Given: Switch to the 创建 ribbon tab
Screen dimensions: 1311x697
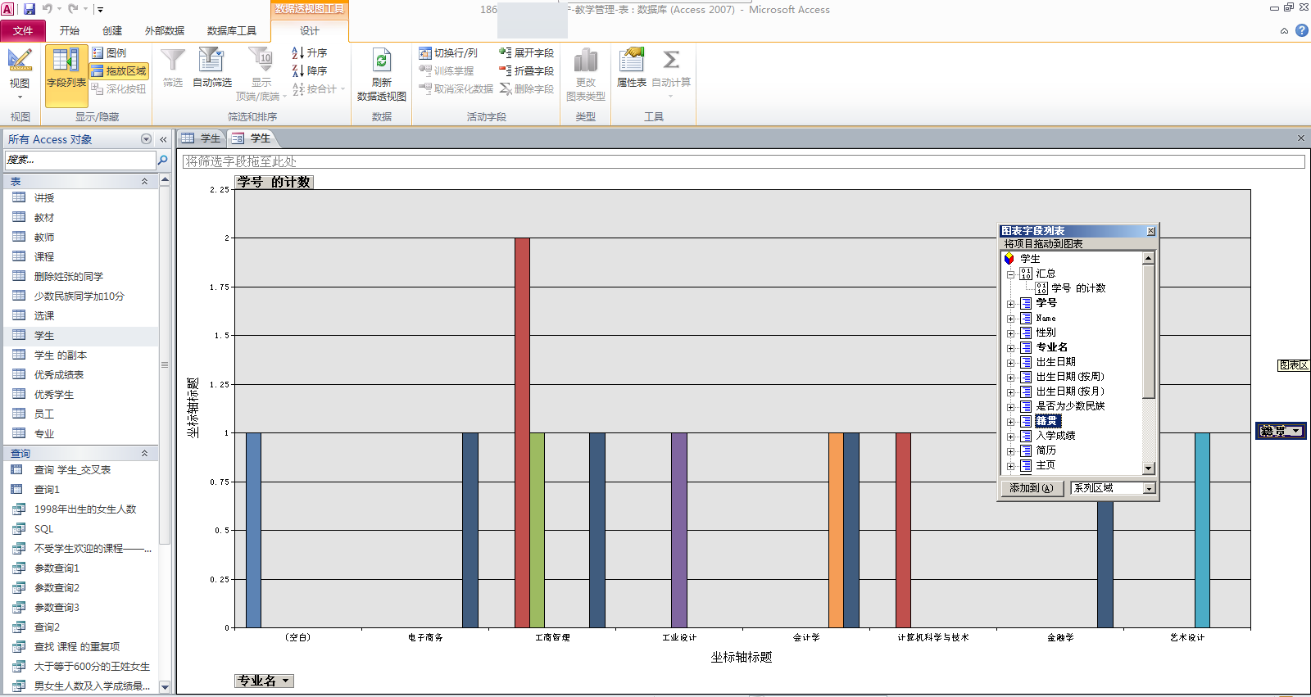Looking at the screenshot, I should [x=112, y=31].
